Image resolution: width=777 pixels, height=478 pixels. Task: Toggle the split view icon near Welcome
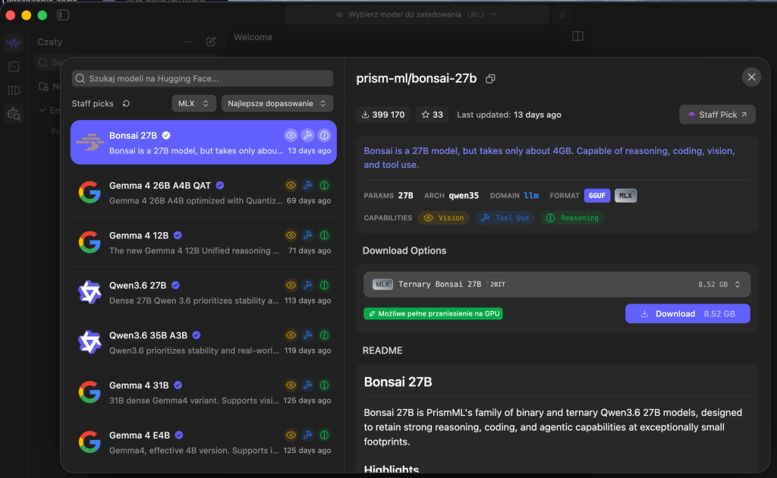click(577, 36)
